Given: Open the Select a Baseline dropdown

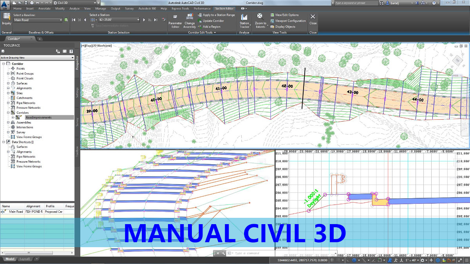Looking at the screenshot, I should pos(61,20).
